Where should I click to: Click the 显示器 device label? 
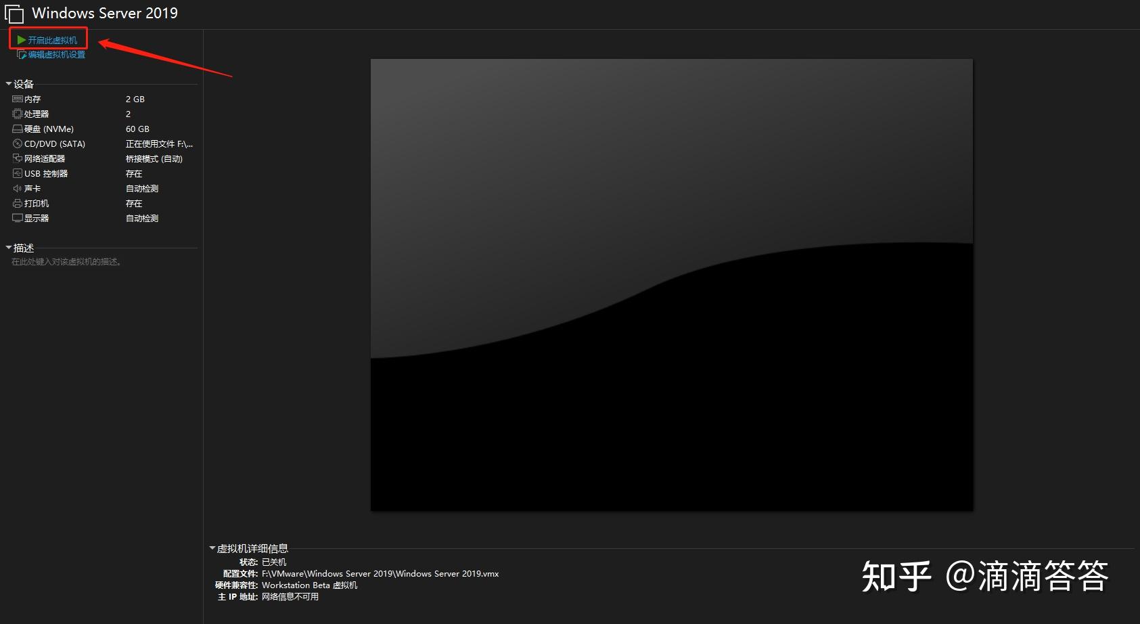click(37, 218)
